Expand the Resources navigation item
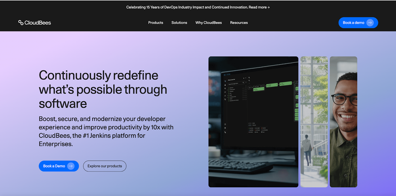Viewport: 396px width, 196px height. [239, 23]
